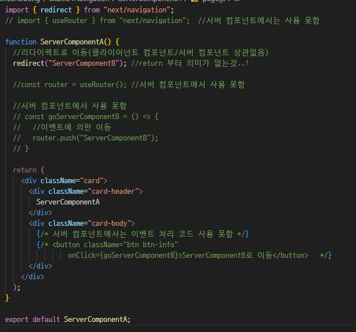
Task: Select ServerComponentA in the export default line
Action: coord(96,320)
